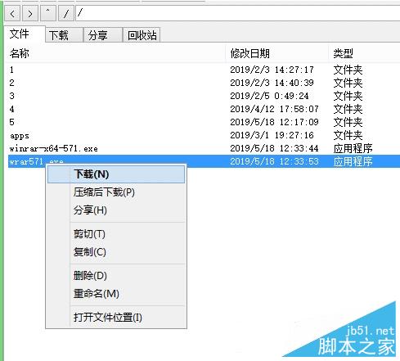Open the 回收站 tab
This screenshot has width=400, height=361.
coord(142,35)
